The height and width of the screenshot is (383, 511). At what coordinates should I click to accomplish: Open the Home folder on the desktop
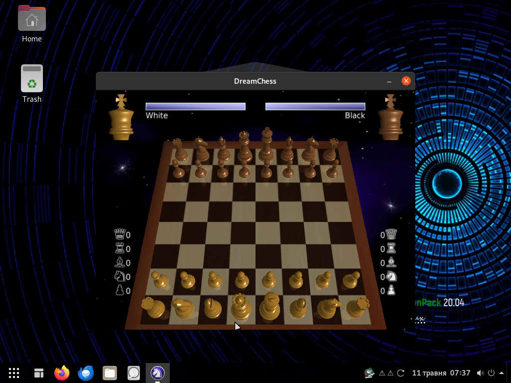click(32, 24)
